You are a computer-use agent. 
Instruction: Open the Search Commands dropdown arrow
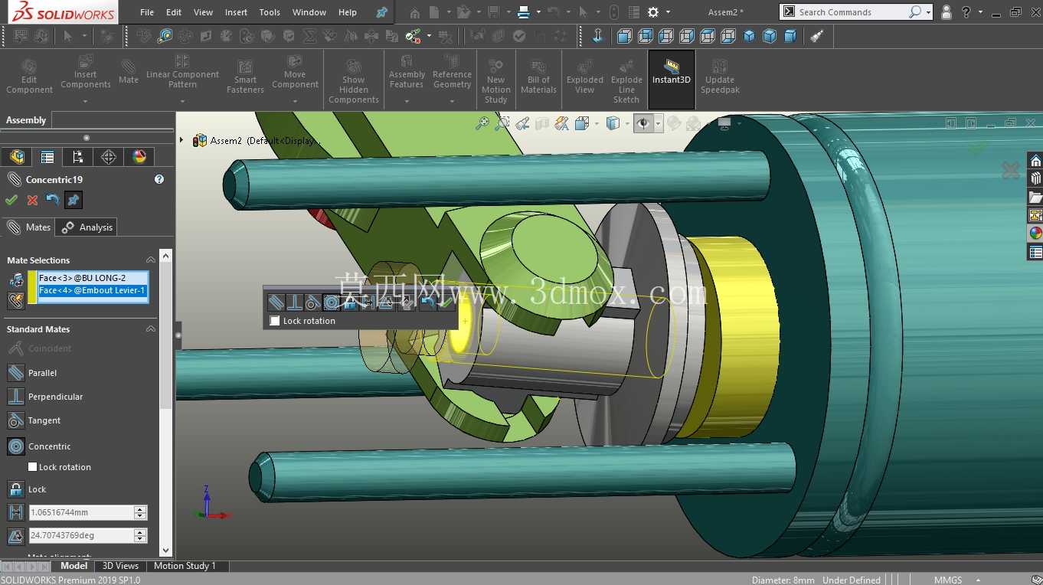(928, 12)
